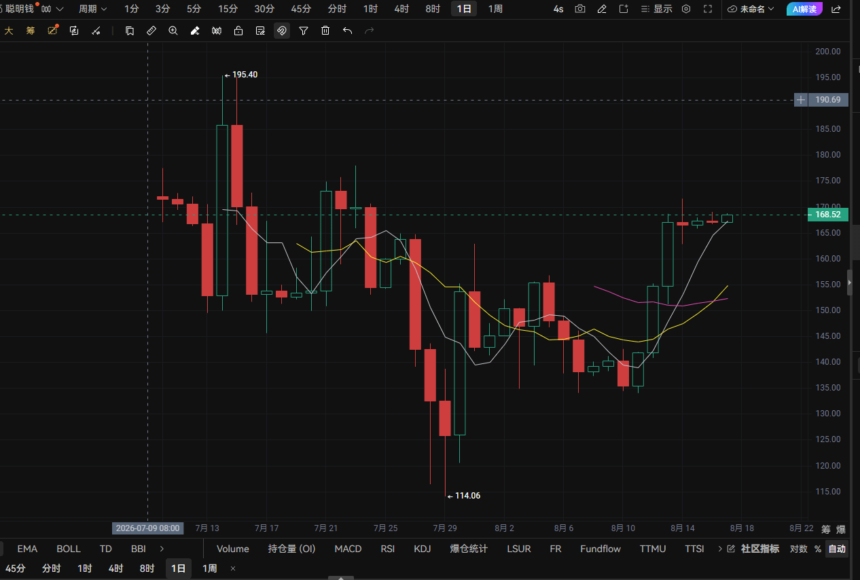Toggle the 对数 log scale
The image size is (860, 580).
coord(799,549)
